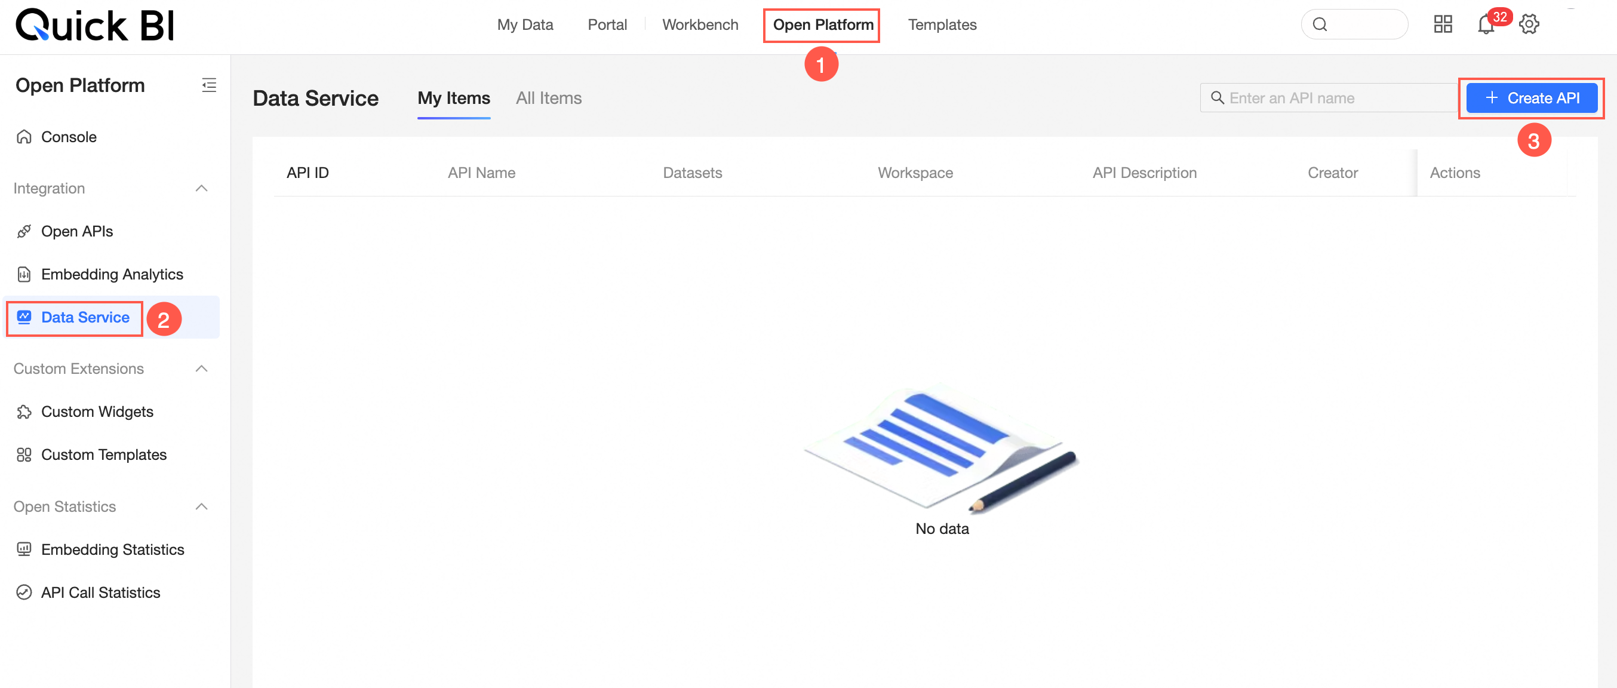Click the Create API button
Viewport: 1617px width, 688px height.
pyautogui.click(x=1532, y=98)
